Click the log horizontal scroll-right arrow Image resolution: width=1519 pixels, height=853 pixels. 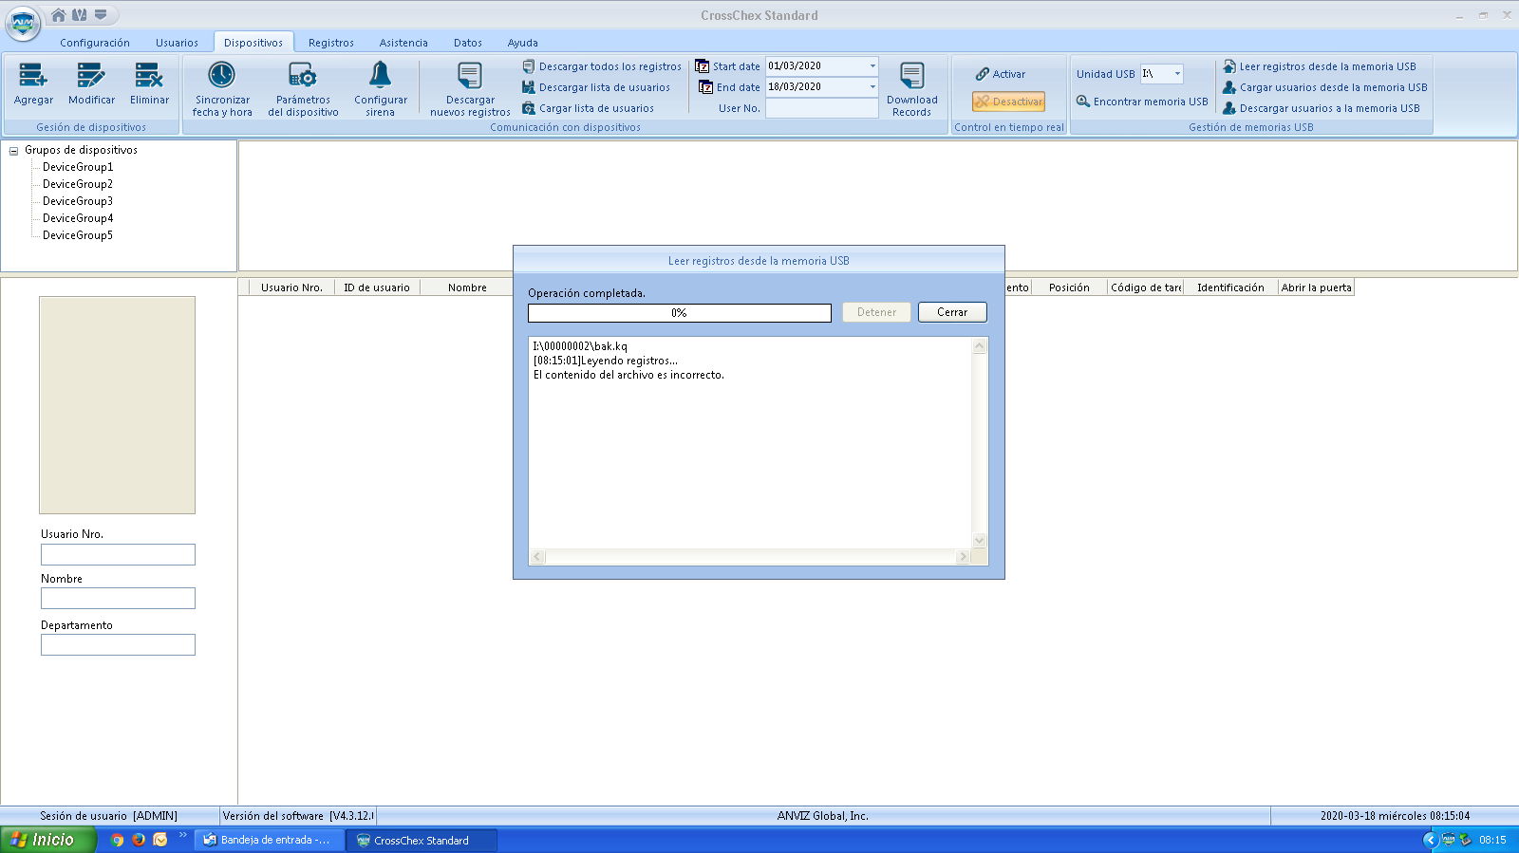[x=964, y=557]
